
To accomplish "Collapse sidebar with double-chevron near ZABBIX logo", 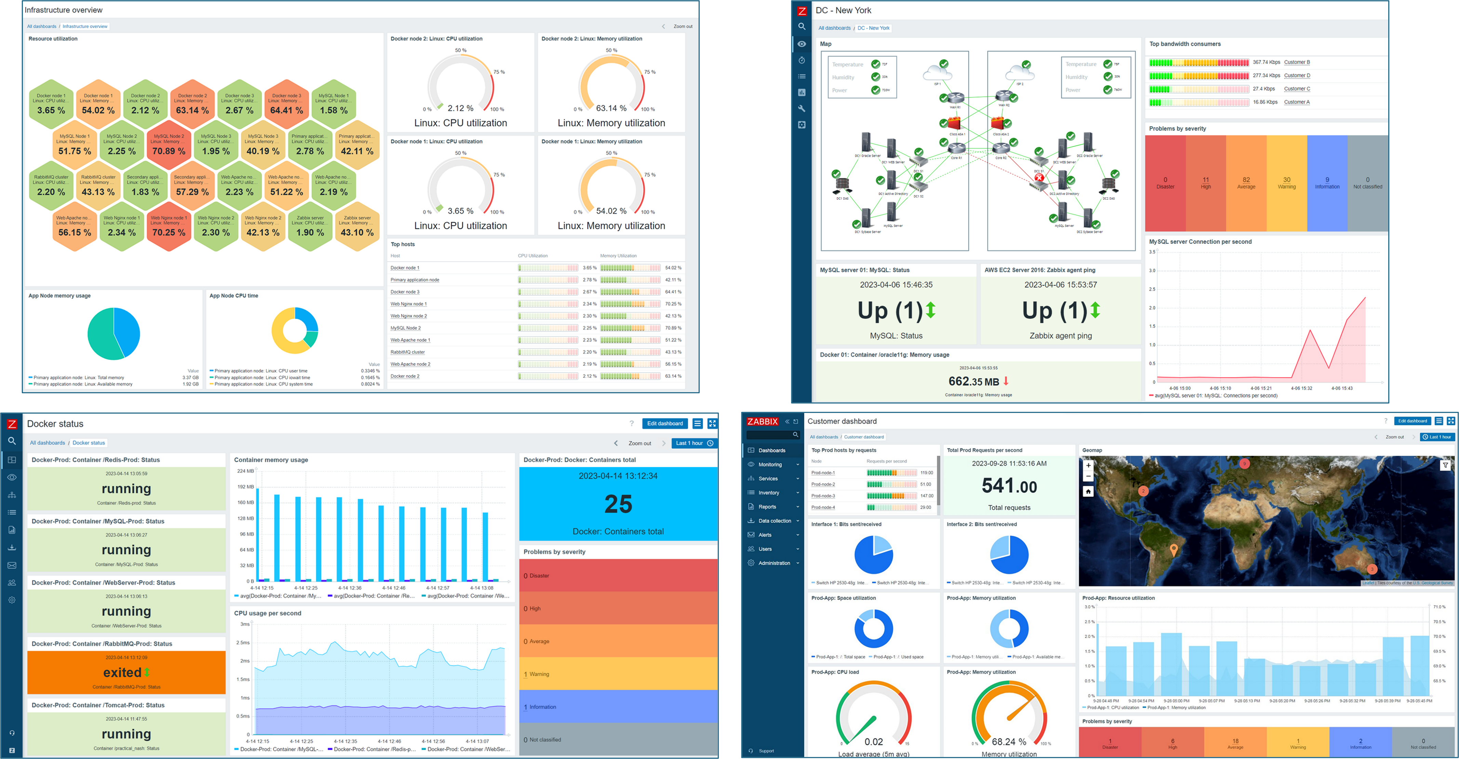I will tap(787, 422).
